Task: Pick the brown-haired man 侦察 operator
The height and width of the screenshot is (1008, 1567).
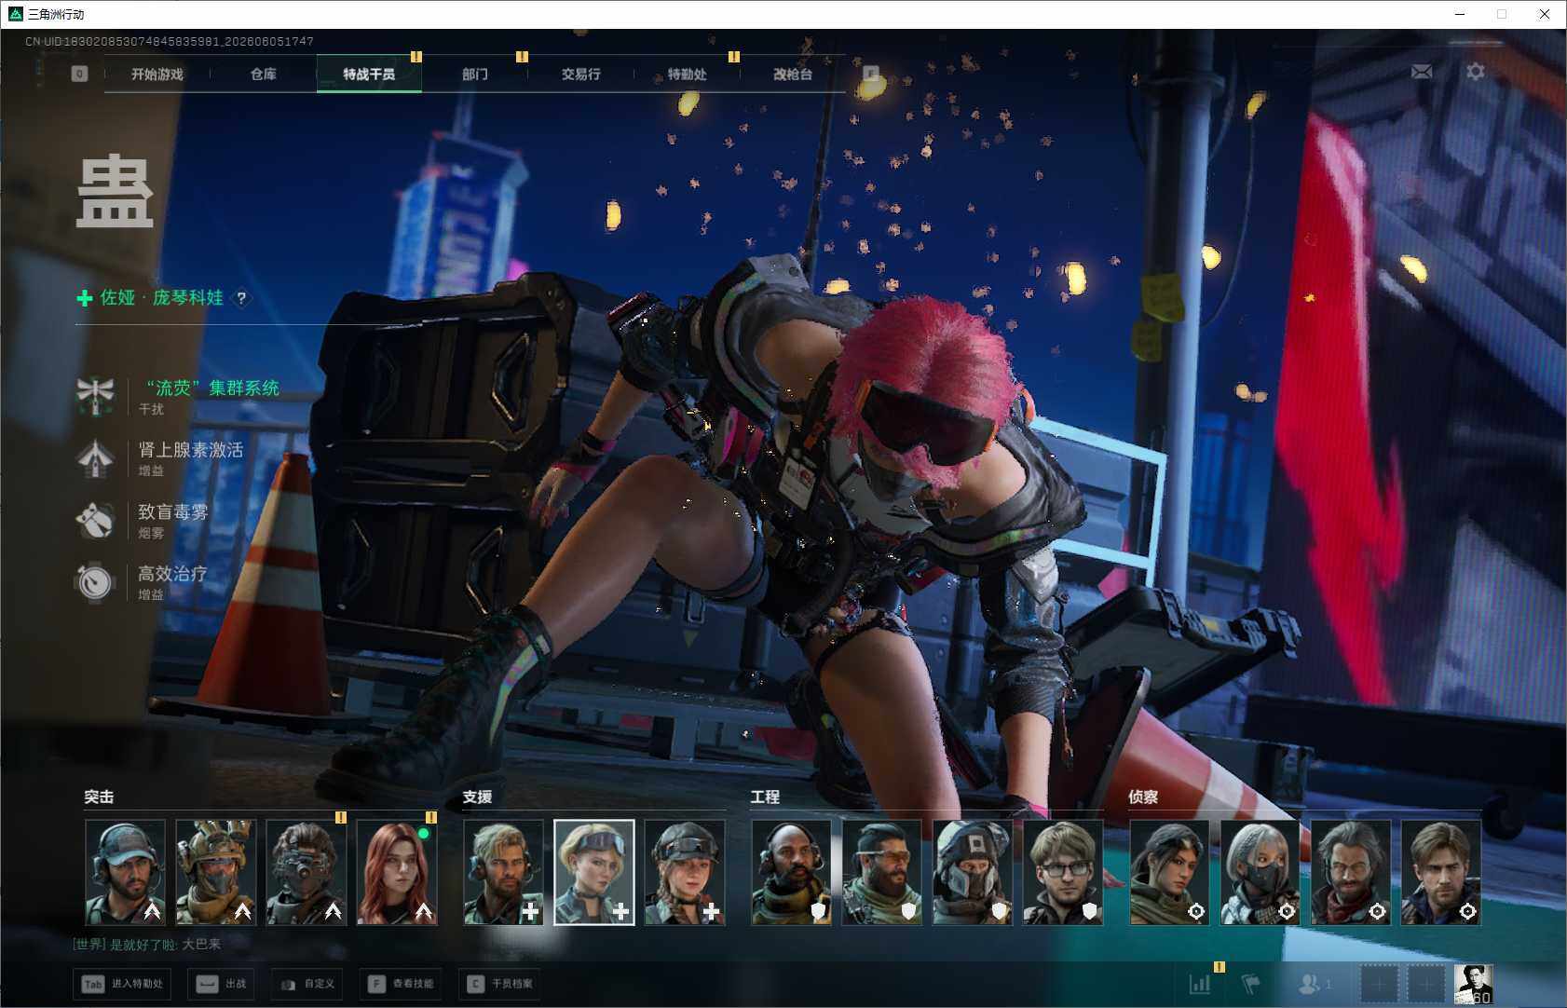Action: point(1441,873)
